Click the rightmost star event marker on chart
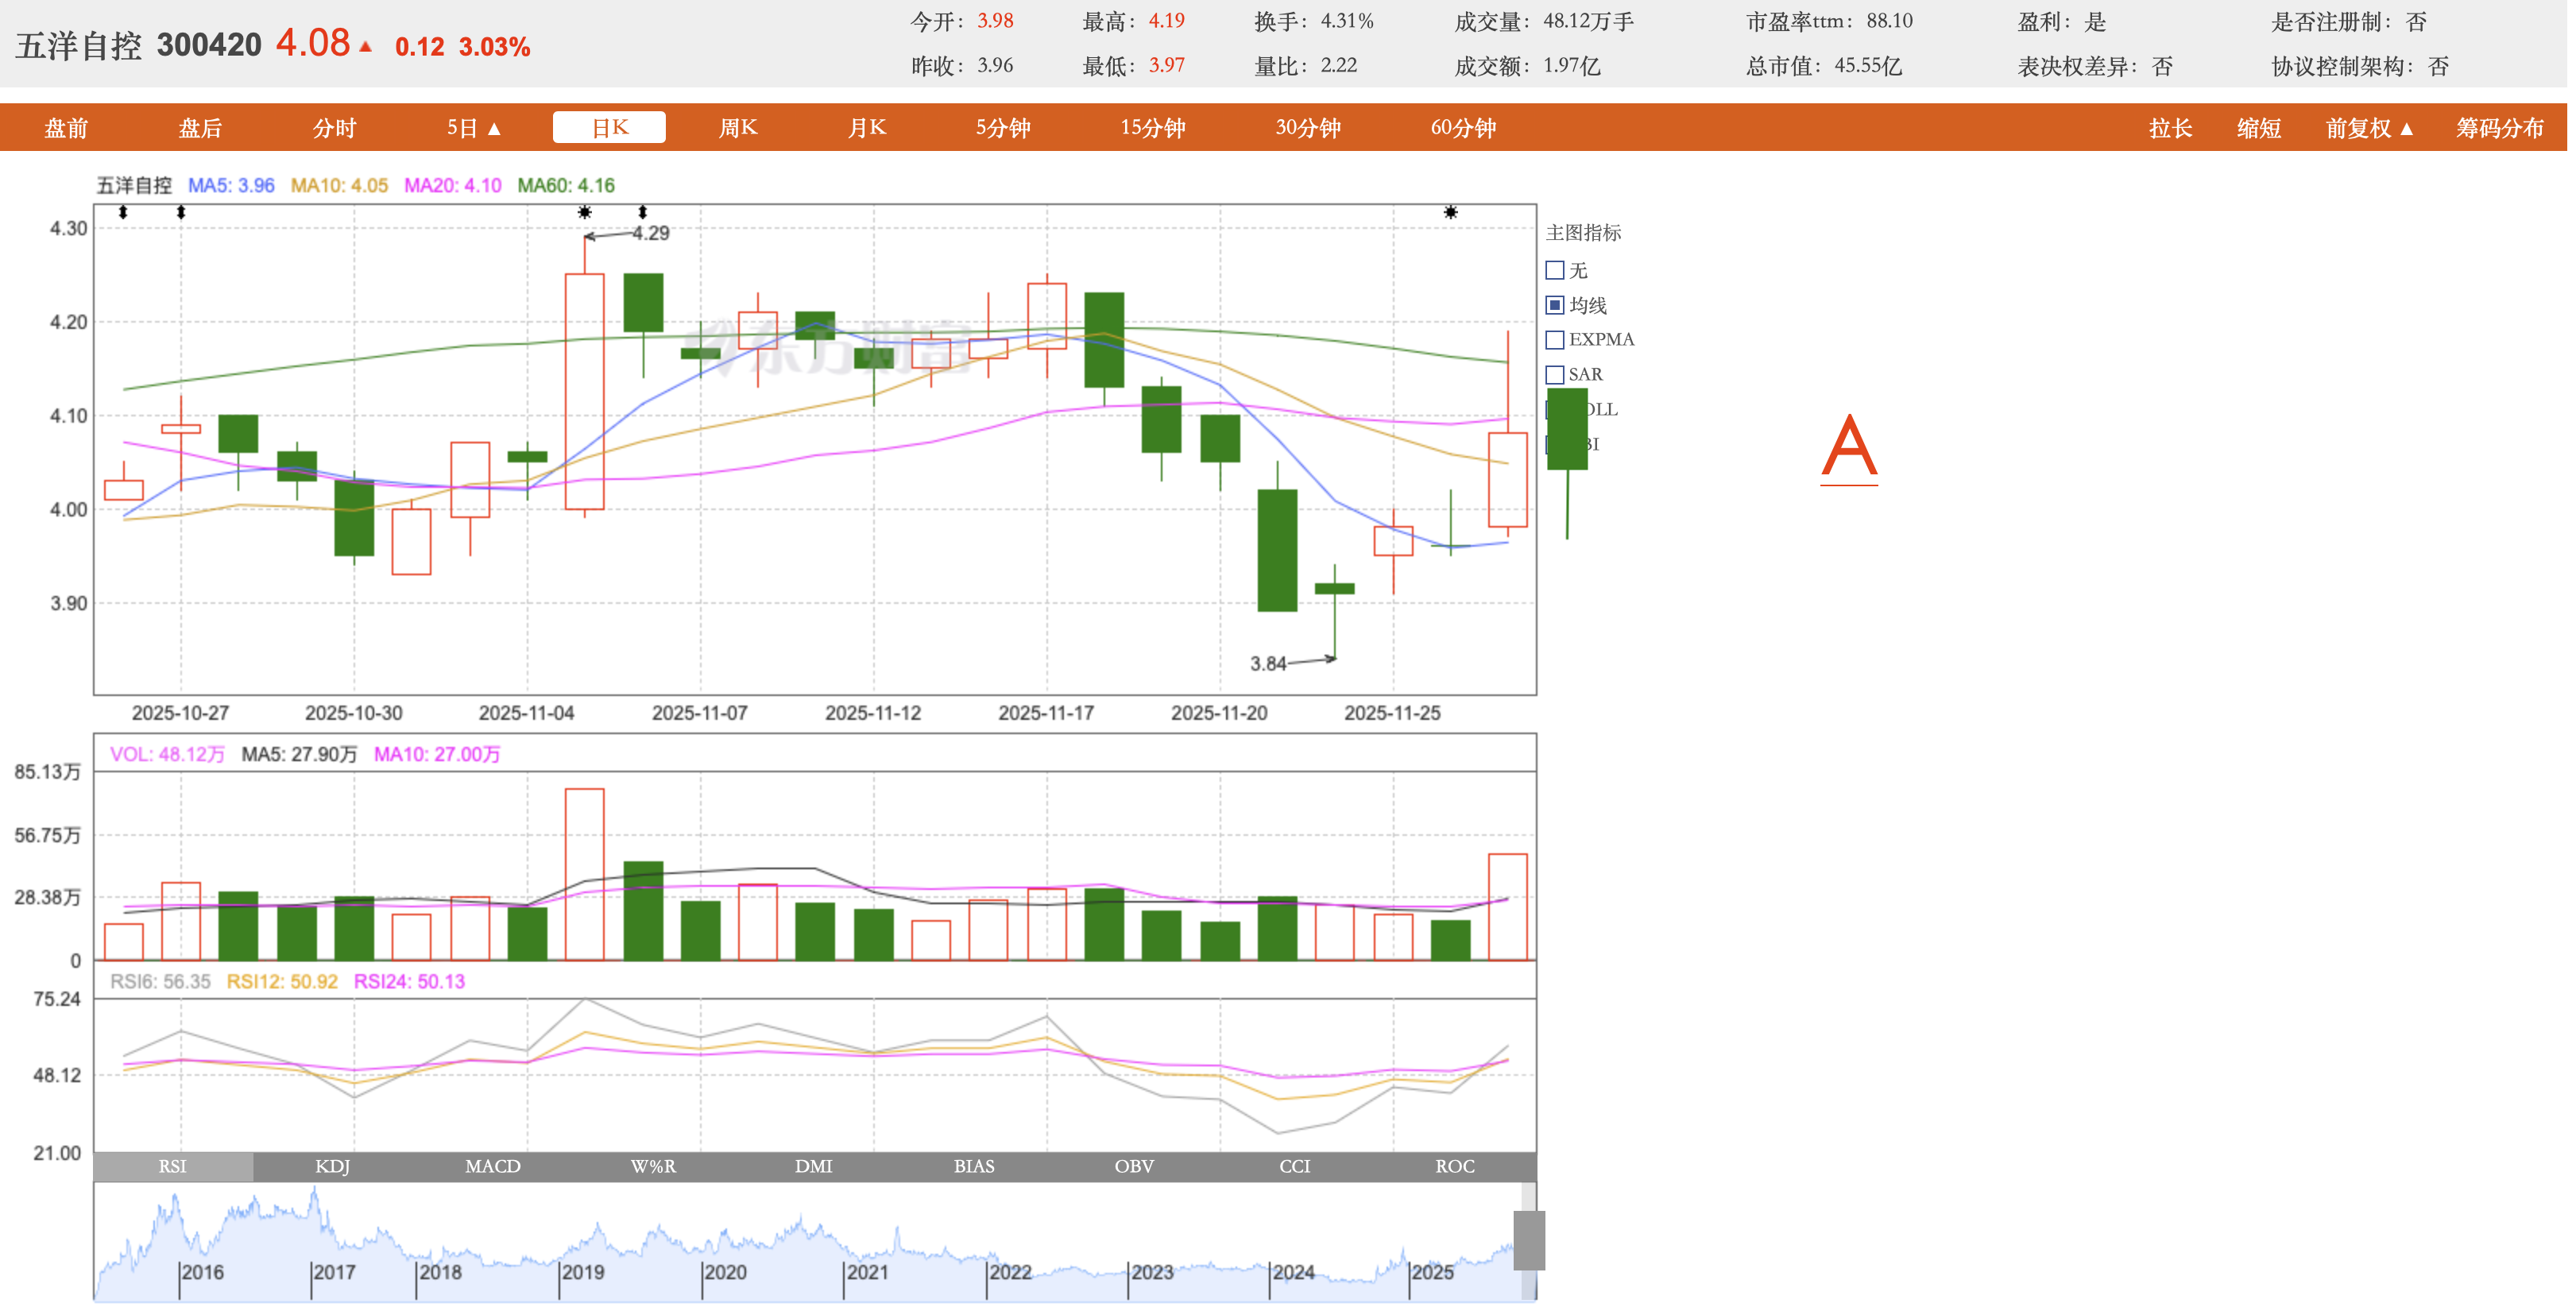The image size is (2576, 1311). 1450,212
